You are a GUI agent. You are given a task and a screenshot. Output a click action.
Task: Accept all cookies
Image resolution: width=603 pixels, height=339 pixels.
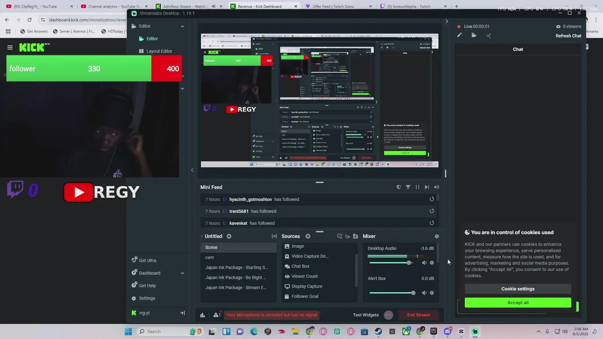coord(518,303)
